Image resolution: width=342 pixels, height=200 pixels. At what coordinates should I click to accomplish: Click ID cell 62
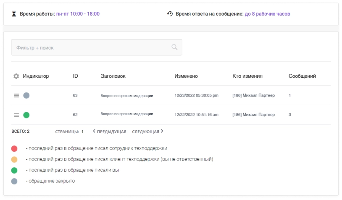coord(75,115)
